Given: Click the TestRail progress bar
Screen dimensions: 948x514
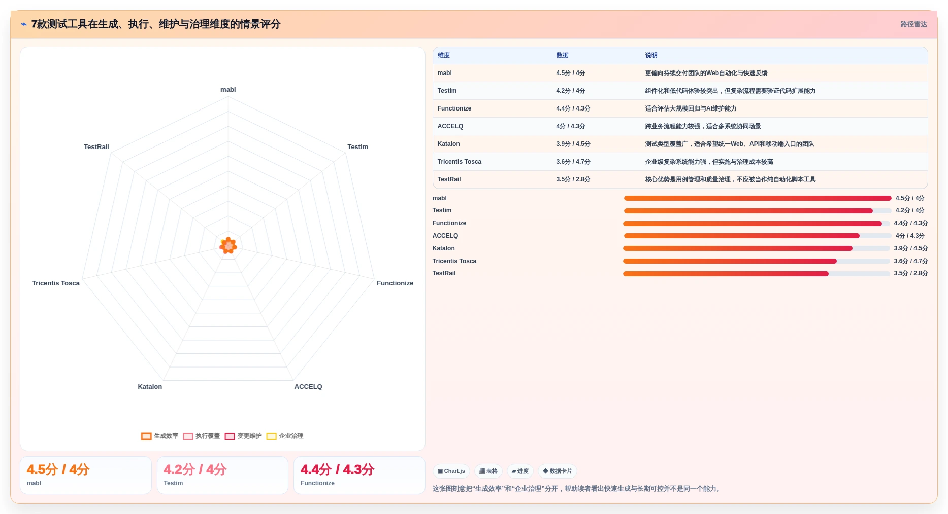Looking at the screenshot, I should click(757, 274).
